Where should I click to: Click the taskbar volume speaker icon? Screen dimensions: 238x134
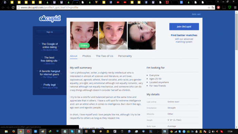[213, 132]
